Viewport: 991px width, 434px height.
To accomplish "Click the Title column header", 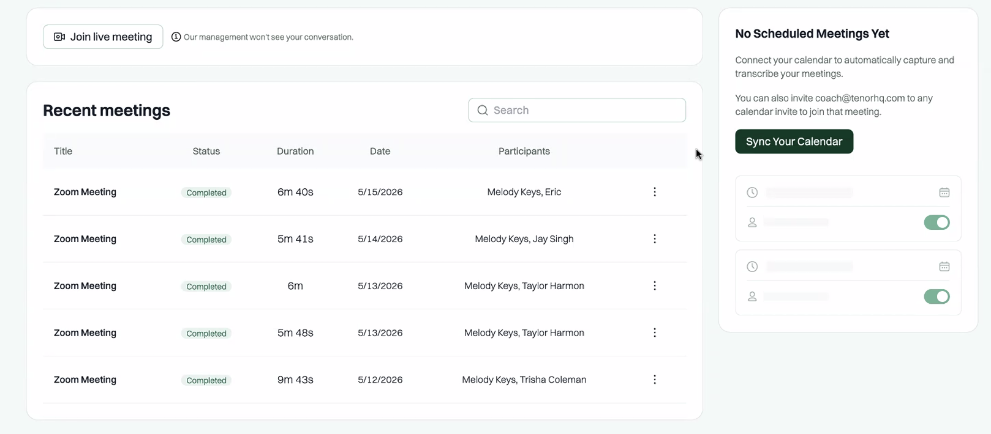I will click(63, 151).
